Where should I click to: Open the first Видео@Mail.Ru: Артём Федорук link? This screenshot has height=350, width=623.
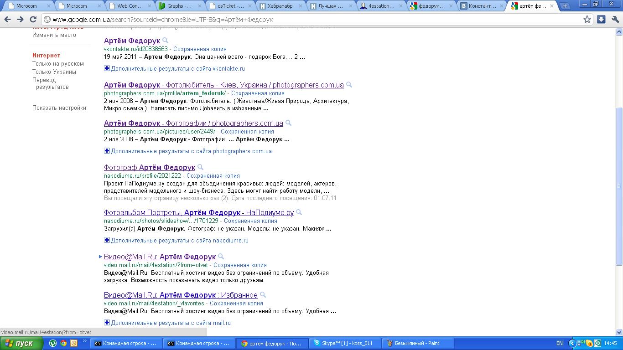pos(160,257)
